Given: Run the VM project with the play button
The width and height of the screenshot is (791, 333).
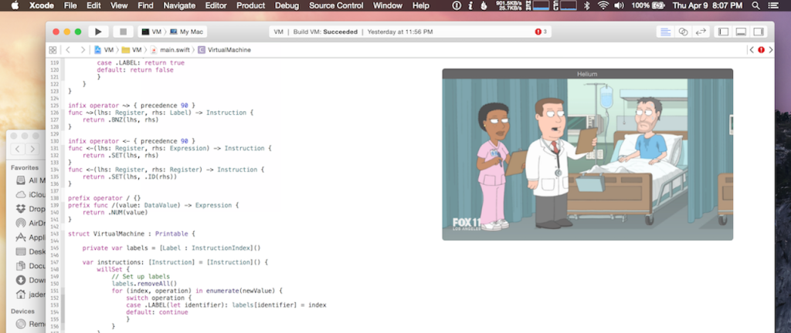Looking at the screenshot, I should pyautogui.click(x=98, y=32).
